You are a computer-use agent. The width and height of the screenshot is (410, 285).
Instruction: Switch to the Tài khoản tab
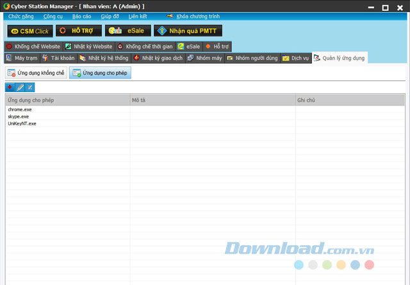click(58, 58)
